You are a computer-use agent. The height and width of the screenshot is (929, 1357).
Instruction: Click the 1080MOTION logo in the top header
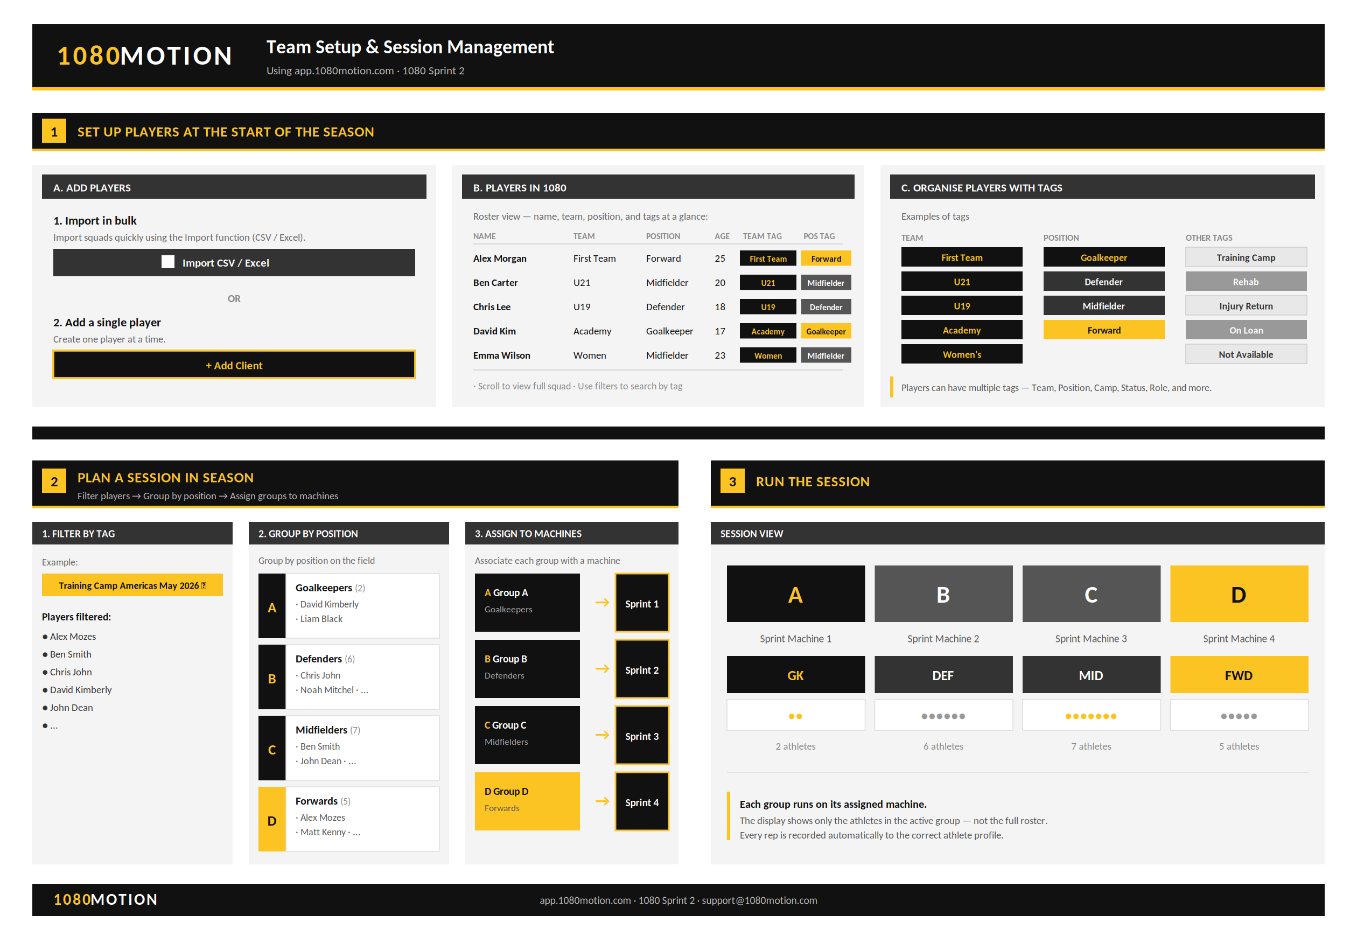145,56
